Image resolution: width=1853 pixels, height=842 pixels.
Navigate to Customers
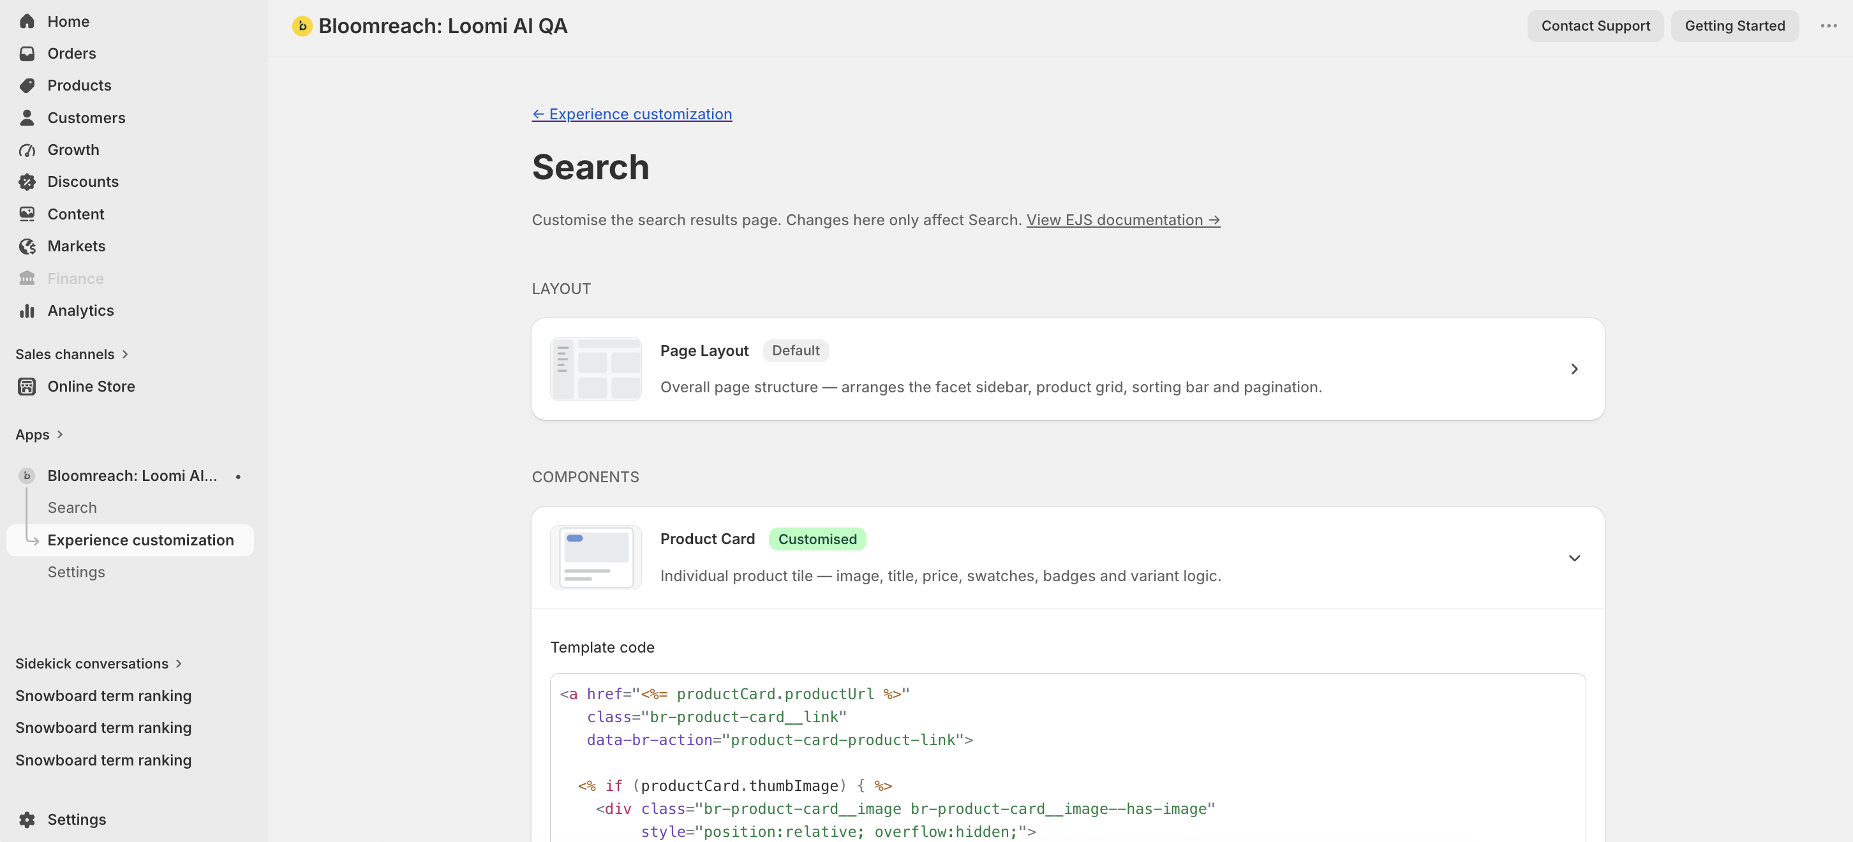[x=130, y=117]
